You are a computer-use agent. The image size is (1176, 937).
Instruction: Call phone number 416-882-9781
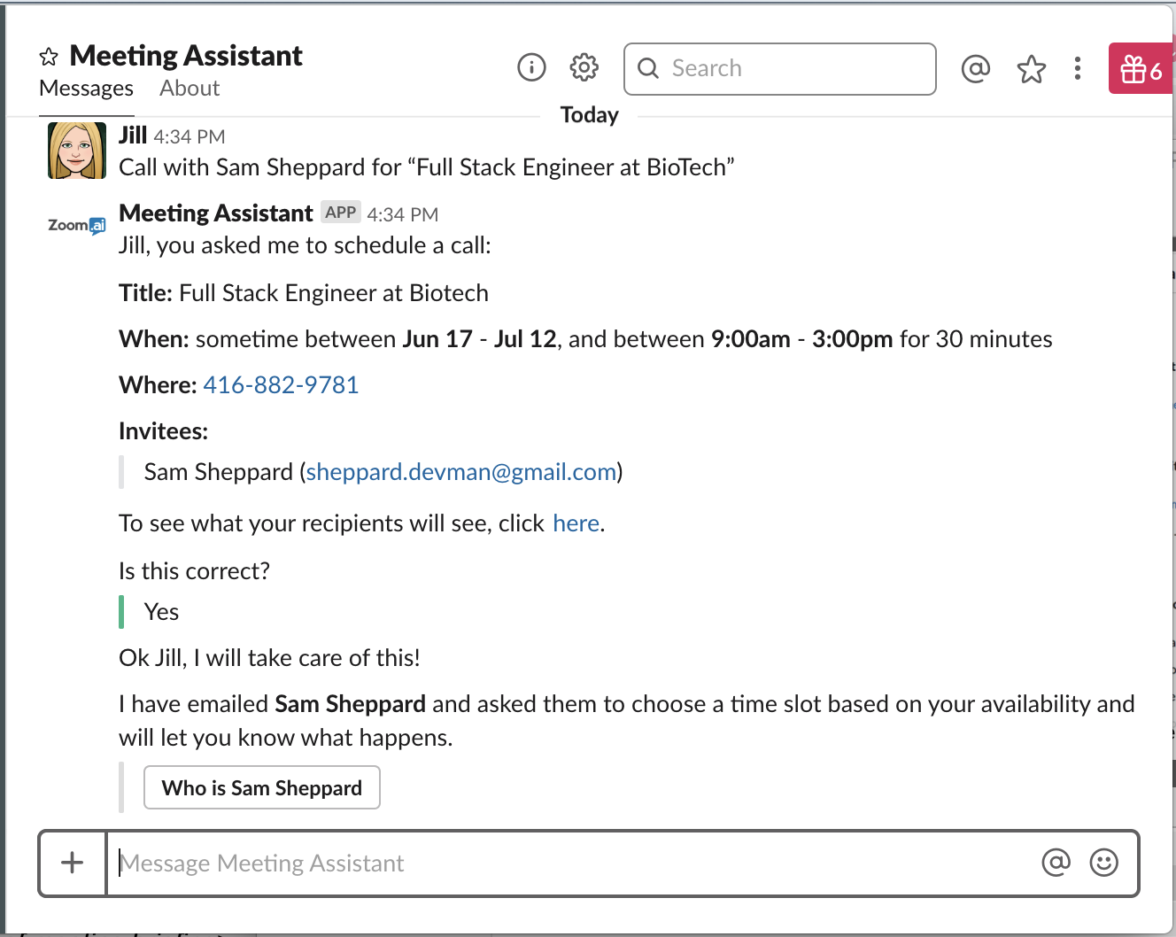point(281,385)
